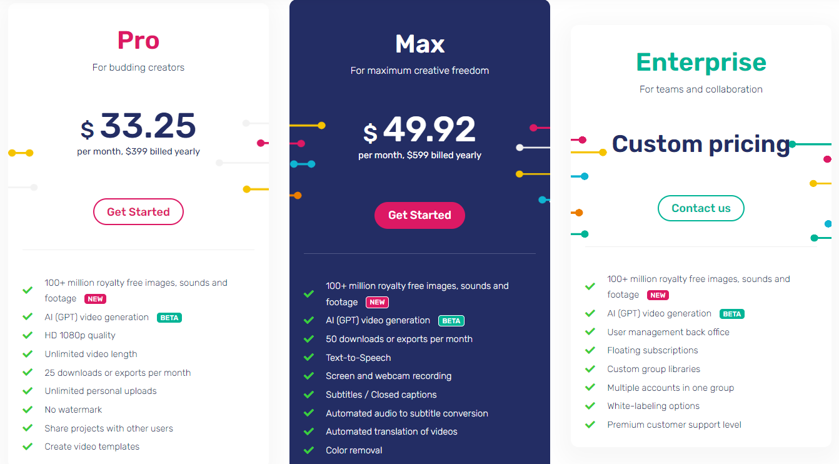Click the Custom pricing heading
The width and height of the screenshot is (839, 464).
tap(701, 144)
